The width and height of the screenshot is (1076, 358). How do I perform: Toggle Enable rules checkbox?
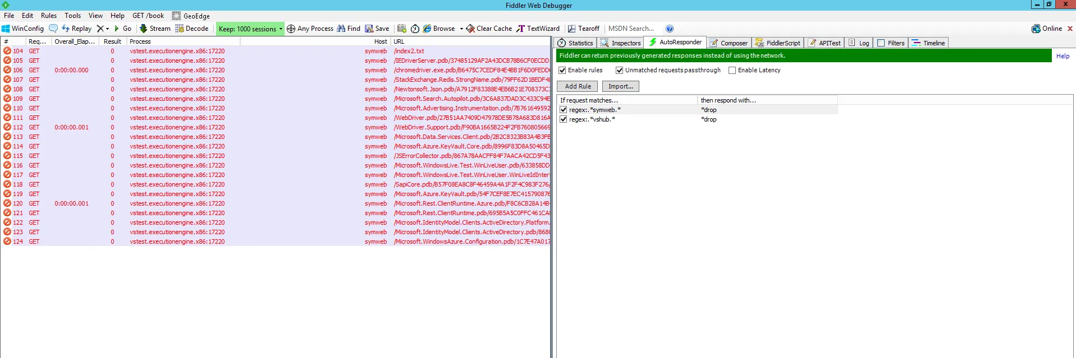click(562, 71)
